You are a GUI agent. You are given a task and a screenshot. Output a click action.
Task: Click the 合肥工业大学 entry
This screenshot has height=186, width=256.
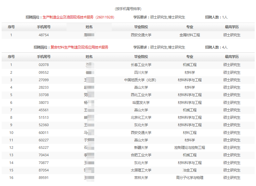141,155
